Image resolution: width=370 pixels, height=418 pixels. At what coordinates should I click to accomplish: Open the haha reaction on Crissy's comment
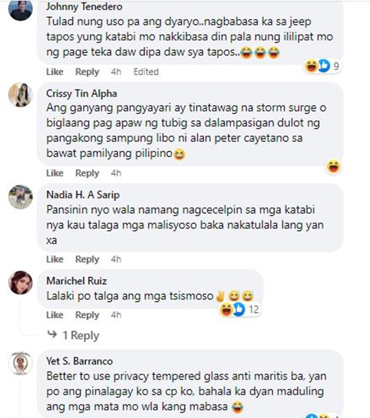point(333,167)
